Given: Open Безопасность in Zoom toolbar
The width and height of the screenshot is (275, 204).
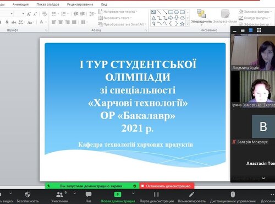Looking at the screenshot, I should 28,197.
